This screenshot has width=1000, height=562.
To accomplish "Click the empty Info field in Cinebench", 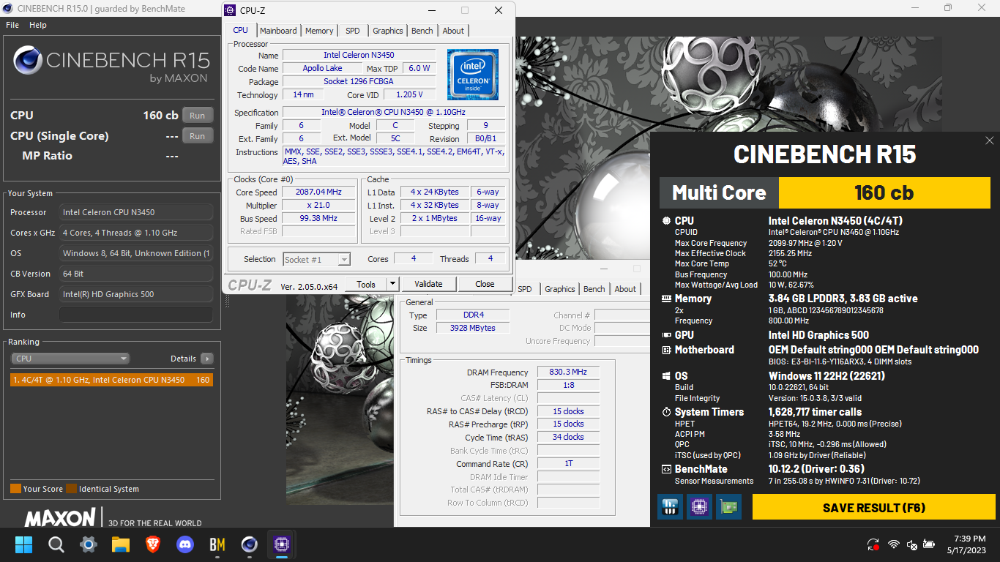I will click(x=136, y=315).
